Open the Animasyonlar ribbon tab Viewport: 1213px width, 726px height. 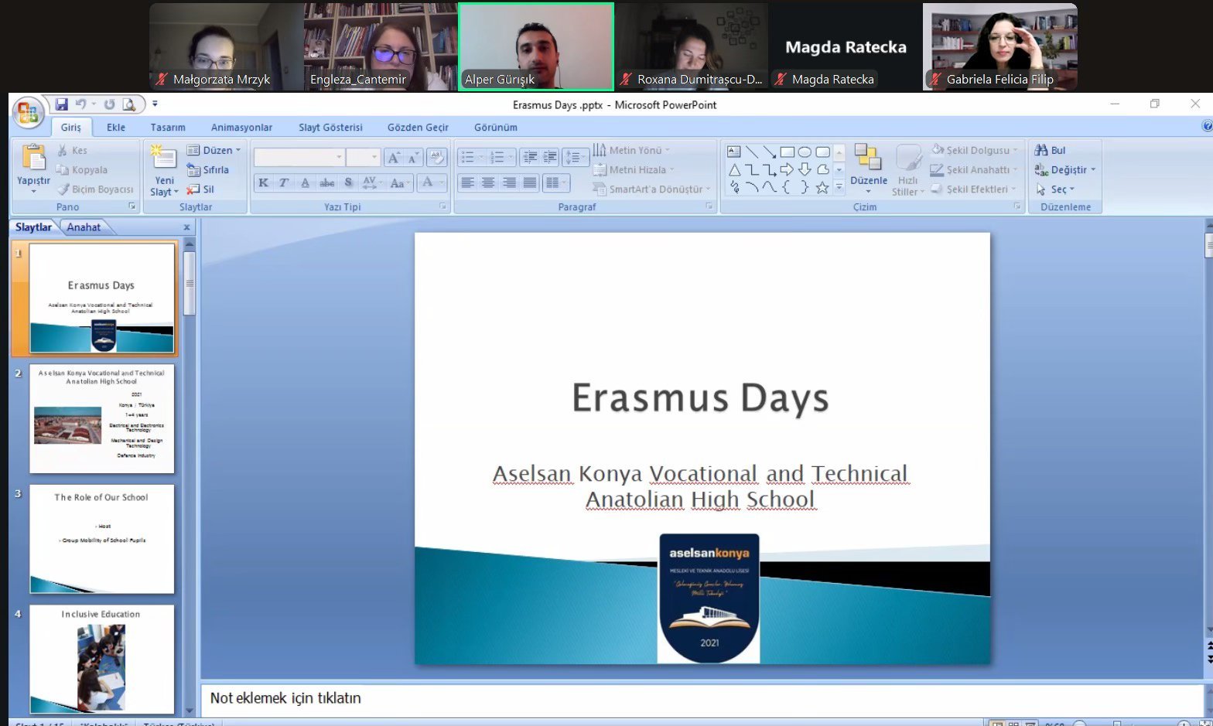241,128
